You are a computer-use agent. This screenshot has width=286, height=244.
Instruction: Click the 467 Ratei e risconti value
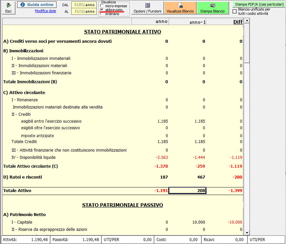[201, 177]
